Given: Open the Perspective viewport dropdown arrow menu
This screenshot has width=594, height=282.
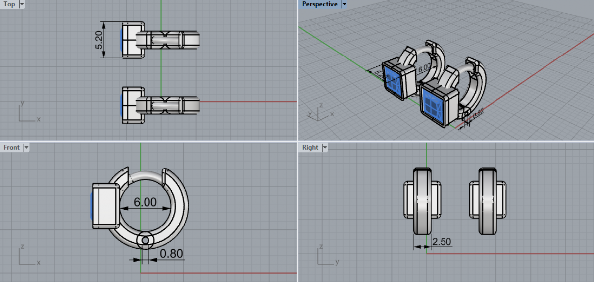Looking at the screenshot, I should 345,4.
